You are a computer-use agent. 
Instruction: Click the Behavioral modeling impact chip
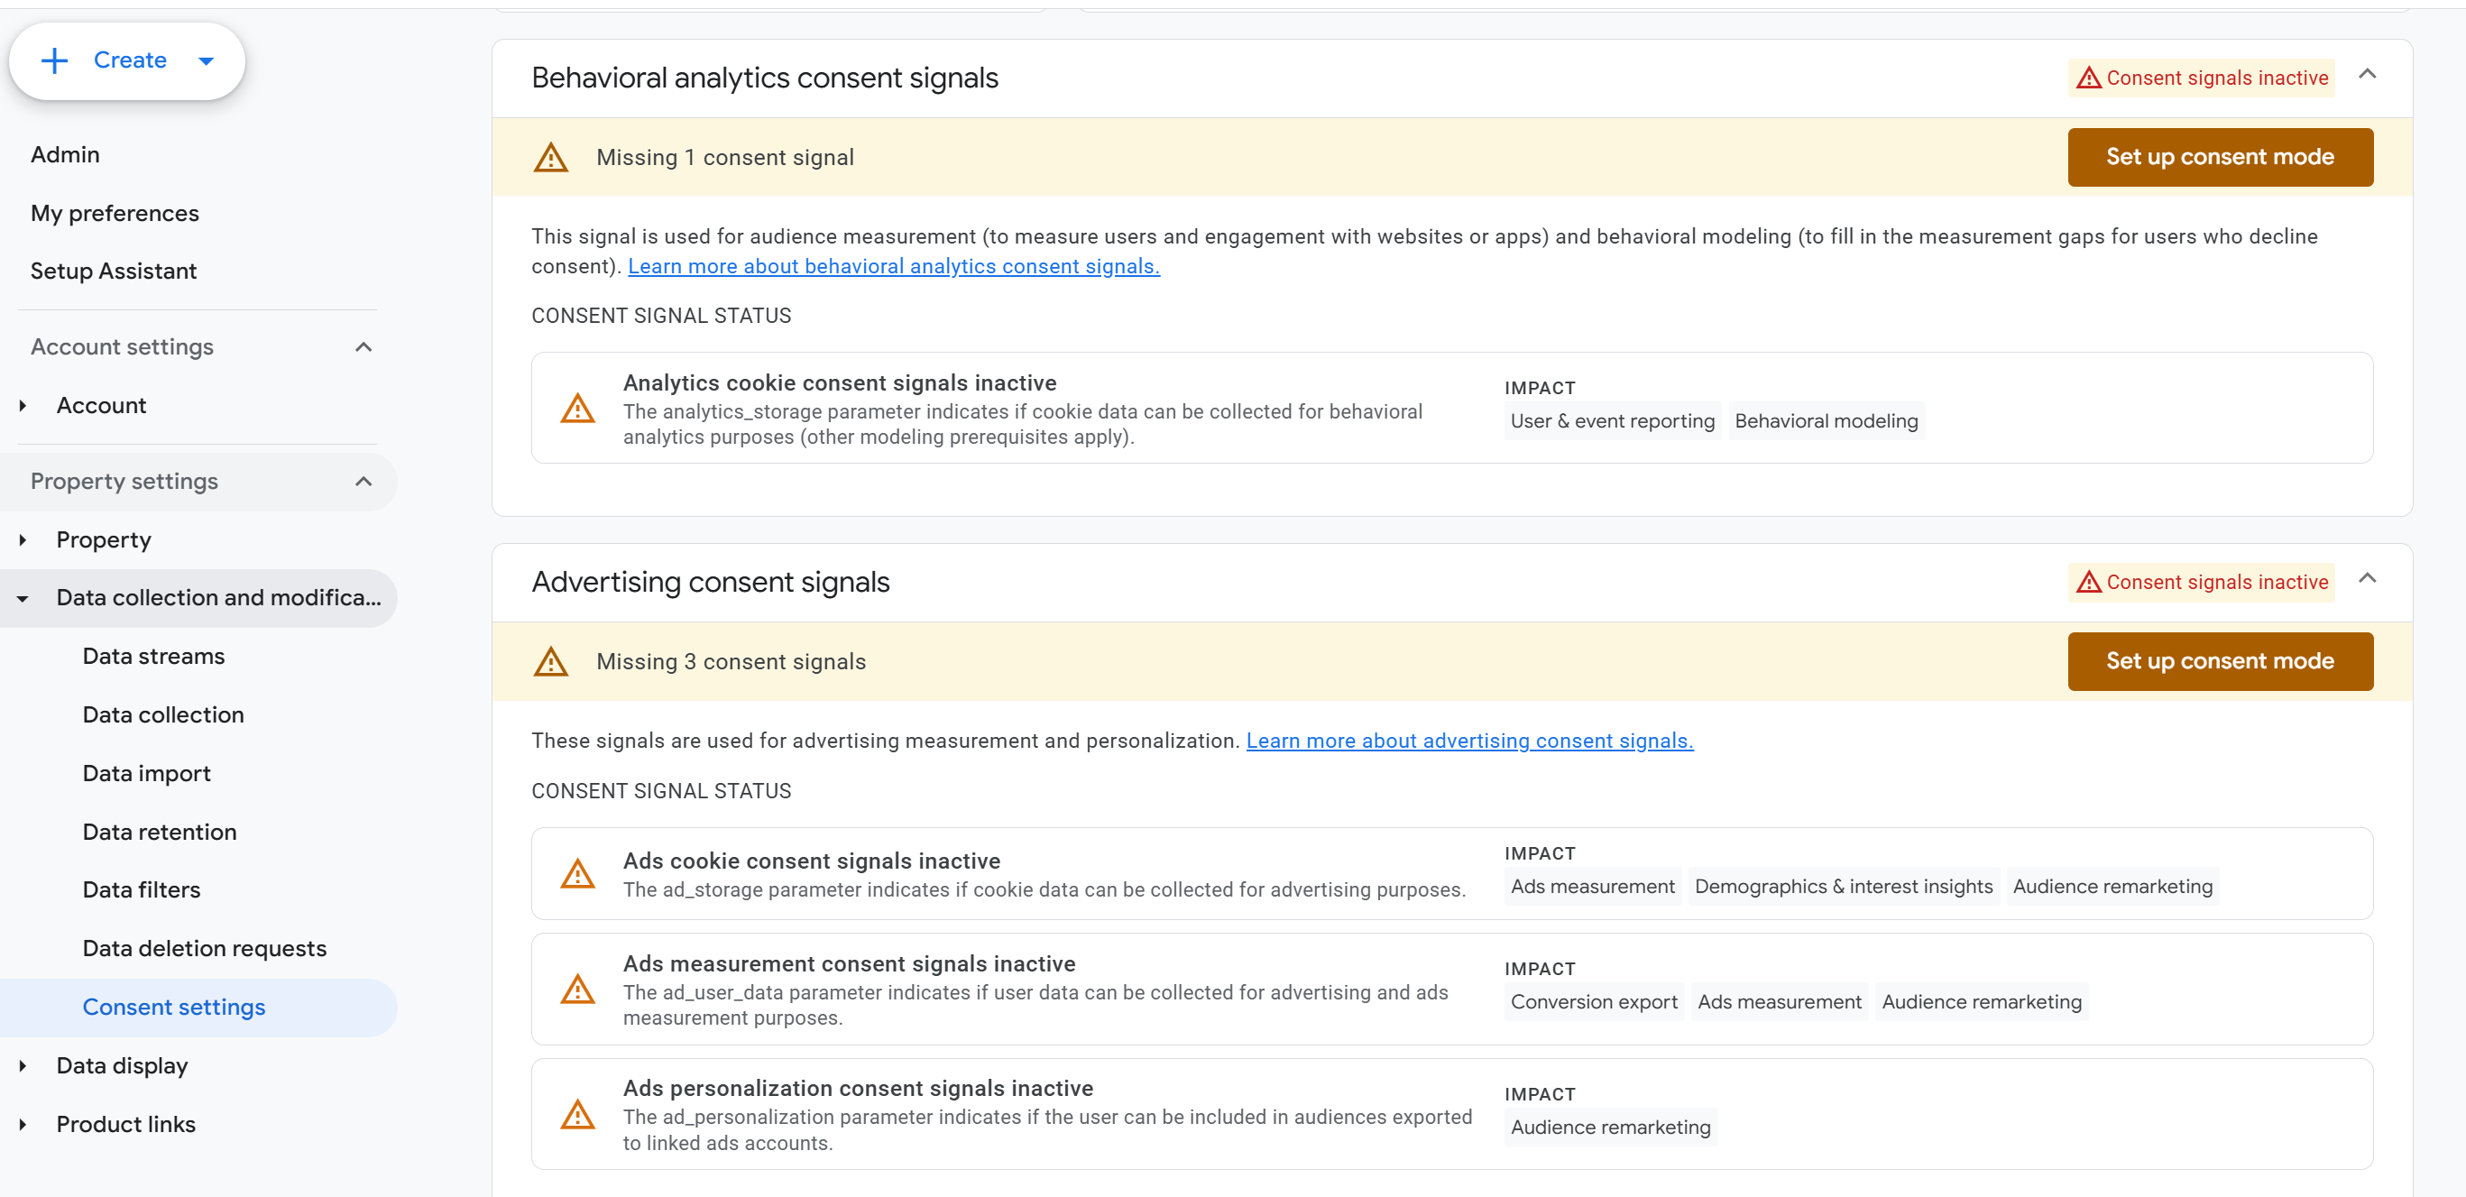tap(1826, 420)
